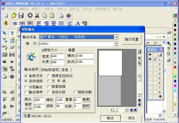Open the 输出设备 device dropdown

(x=116, y=37)
